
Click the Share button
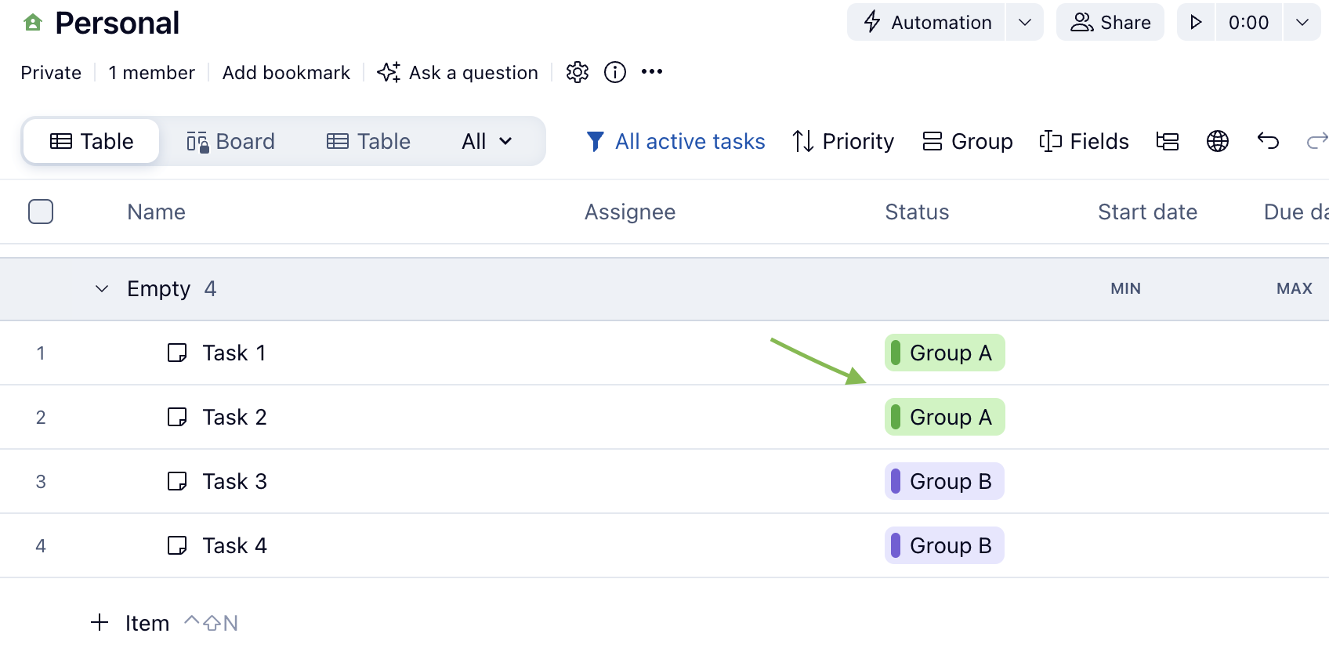(x=1110, y=22)
